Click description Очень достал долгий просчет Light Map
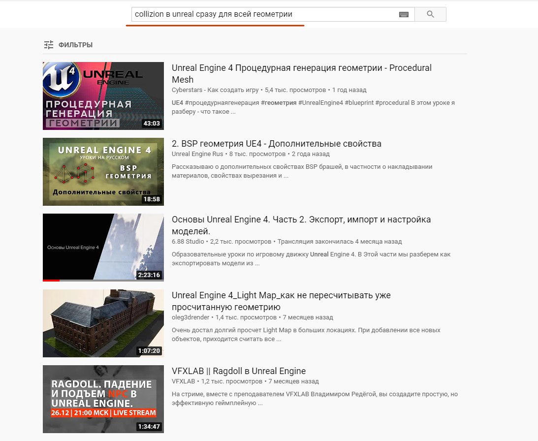The width and height of the screenshot is (538, 441). point(306,335)
